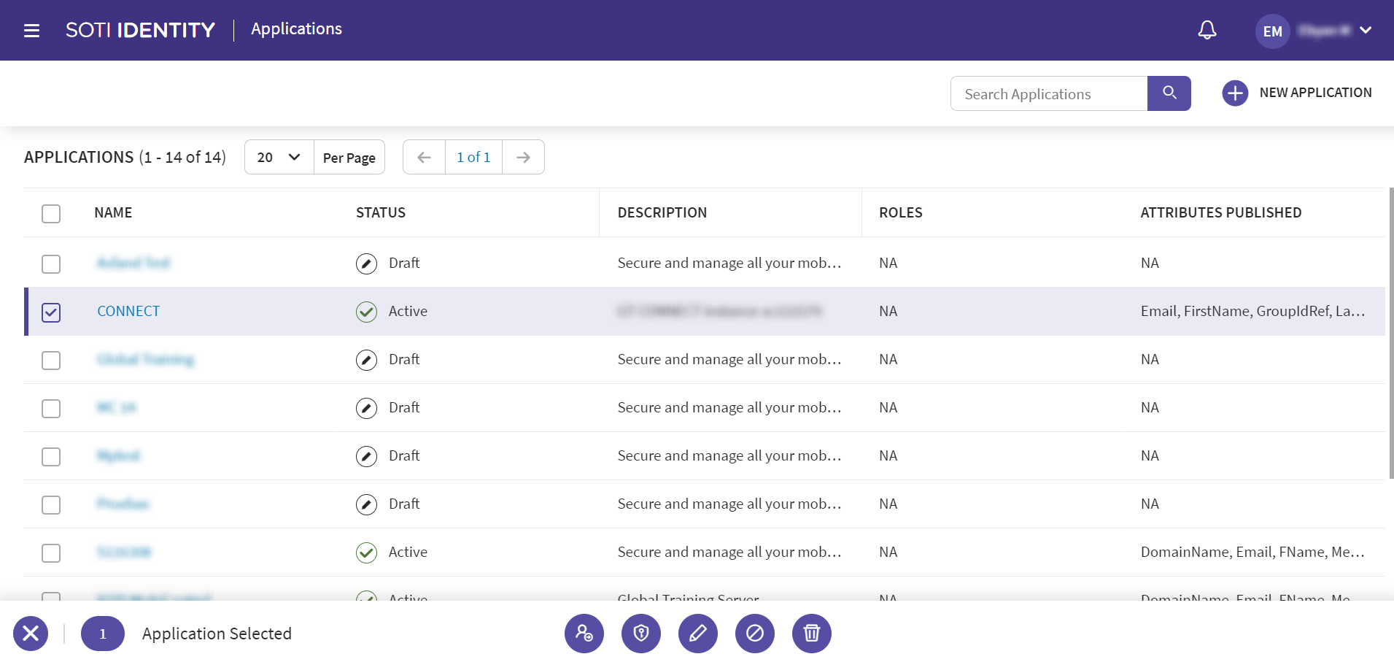This screenshot has height=662, width=1394.
Task: Click the Draft pencil icon in first row
Action: (366, 263)
